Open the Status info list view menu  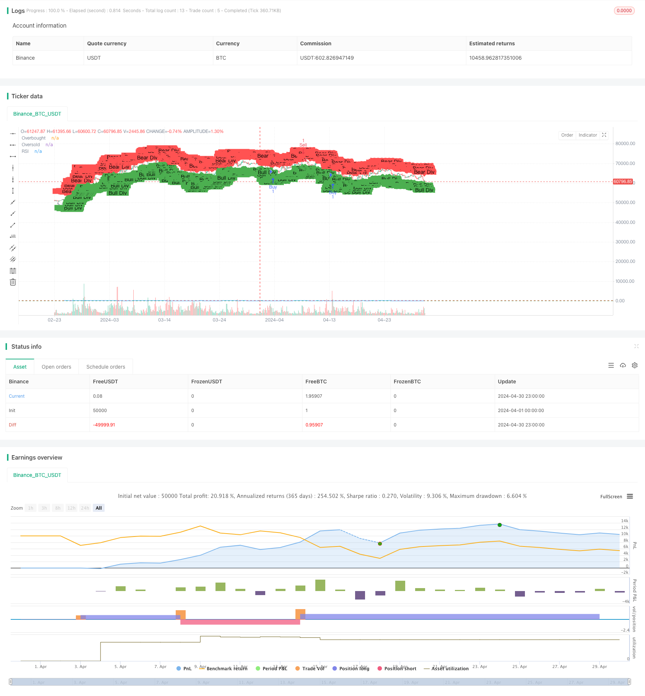[x=611, y=365]
